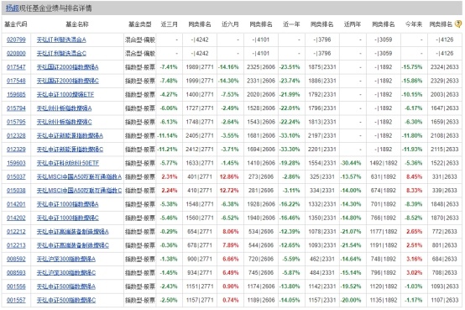The width and height of the screenshot is (465, 310).
Task: Open fund code 020800 link
Action: tap(16, 54)
